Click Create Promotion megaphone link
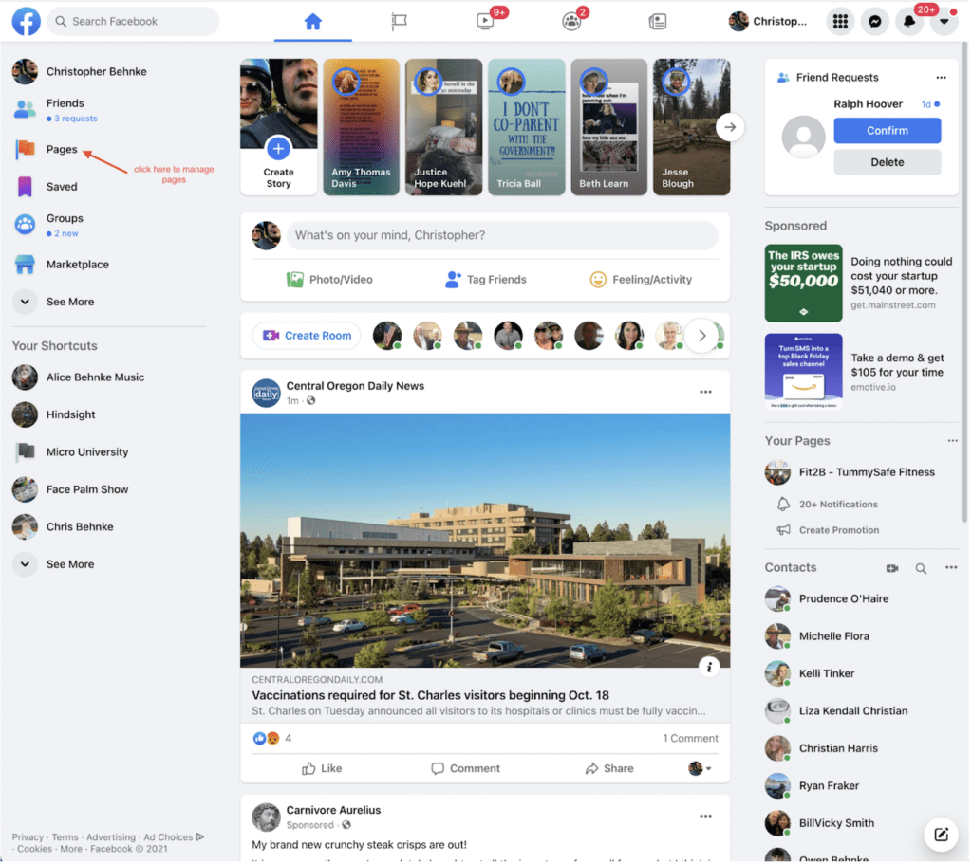Screen dimensions: 972x864 click(828, 530)
